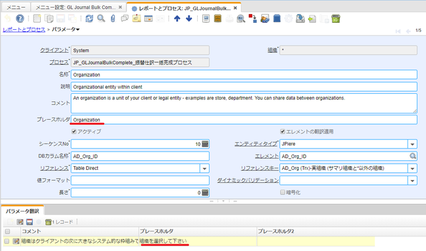Open row edit icon in translation grid row

click(x=16, y=241)
